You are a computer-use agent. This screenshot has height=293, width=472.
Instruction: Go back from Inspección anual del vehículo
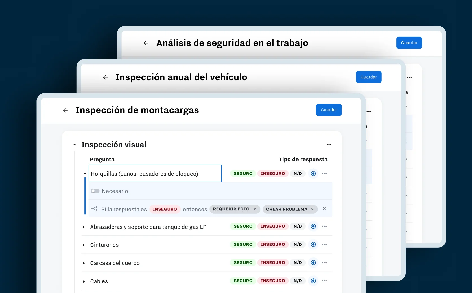105,77
